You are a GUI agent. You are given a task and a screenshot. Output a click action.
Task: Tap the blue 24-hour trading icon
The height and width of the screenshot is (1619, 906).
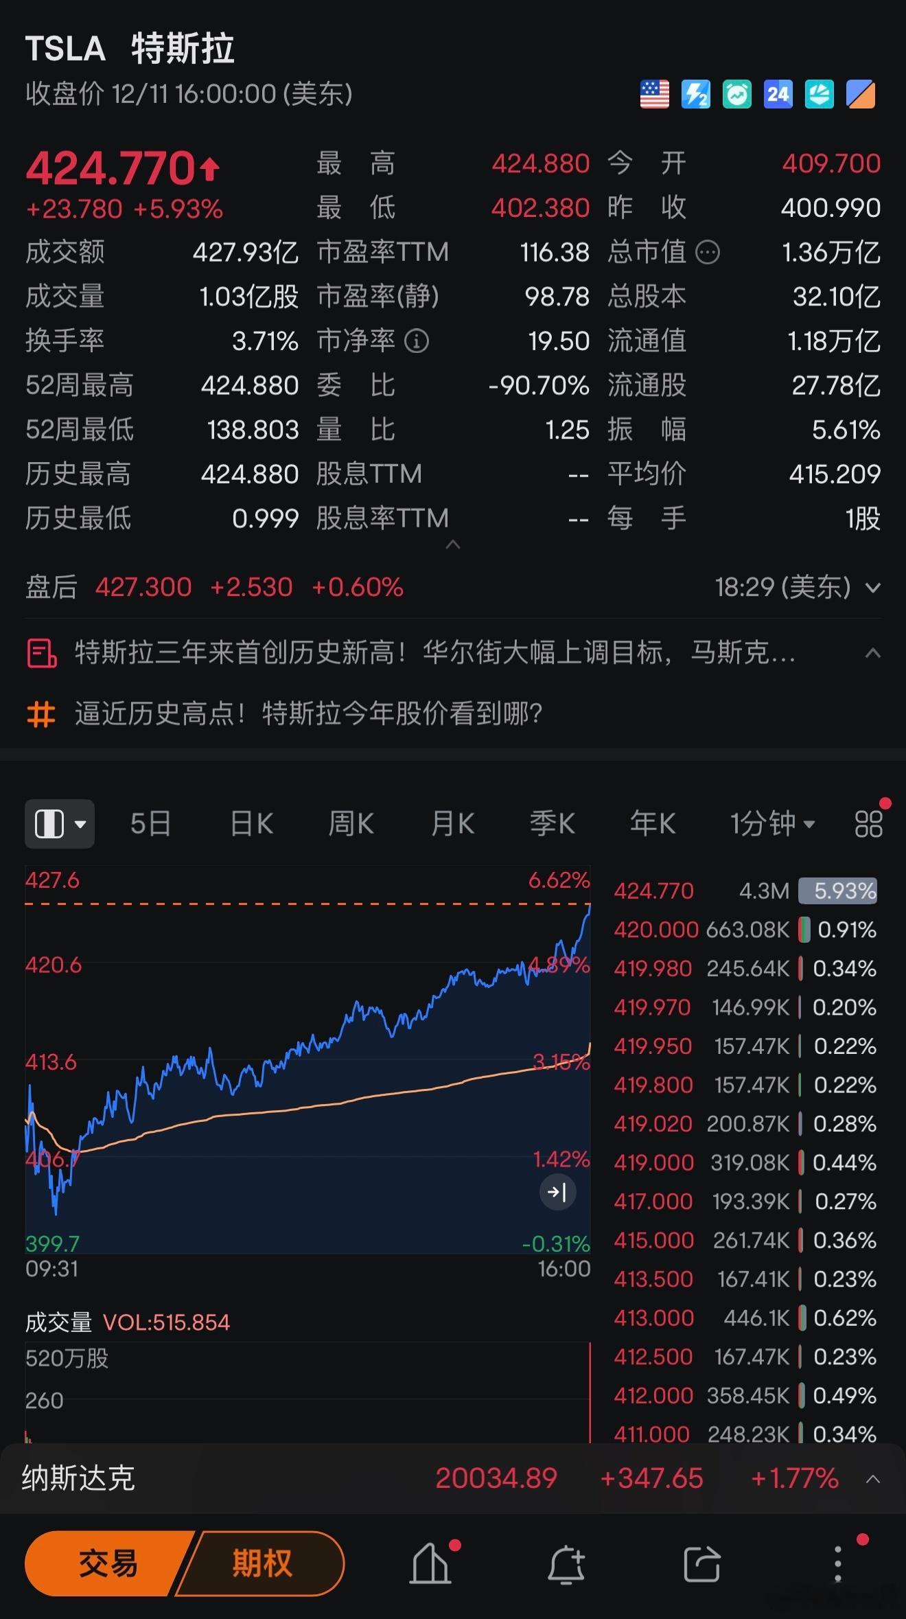778,94
